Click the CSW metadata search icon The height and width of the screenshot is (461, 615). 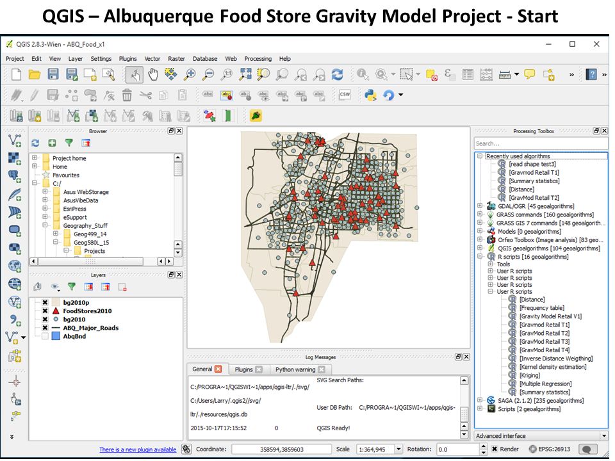[x=345, y=95]
